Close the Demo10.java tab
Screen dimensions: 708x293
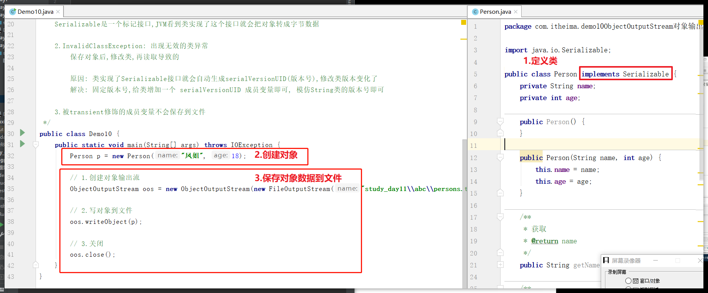pyautogui.click(x=58, y=12)
